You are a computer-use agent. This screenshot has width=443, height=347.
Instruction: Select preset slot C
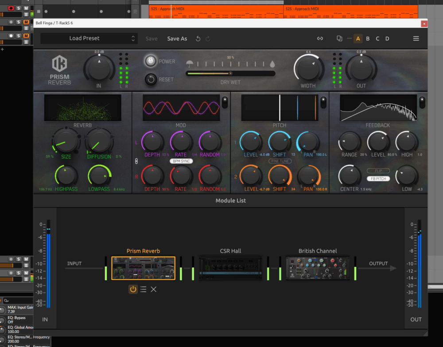click(377, 38)
